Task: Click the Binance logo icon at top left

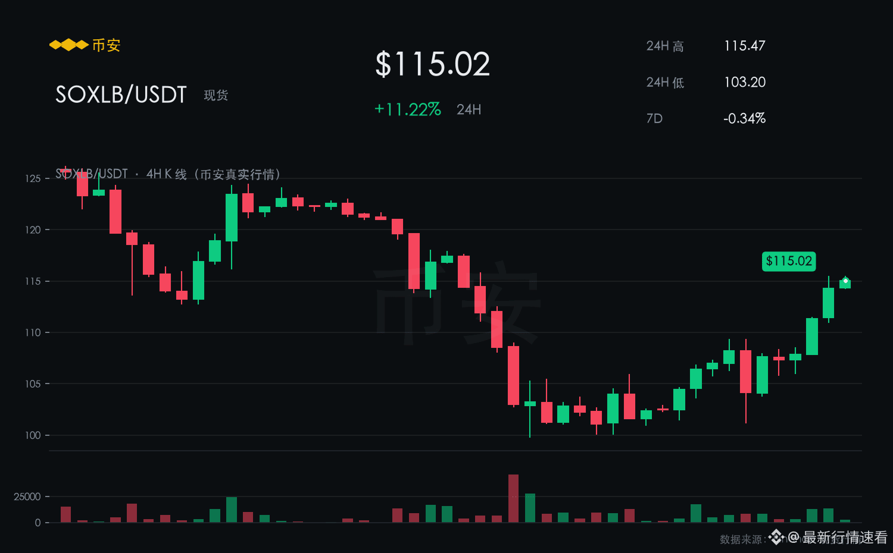Action: coord(68,45)
